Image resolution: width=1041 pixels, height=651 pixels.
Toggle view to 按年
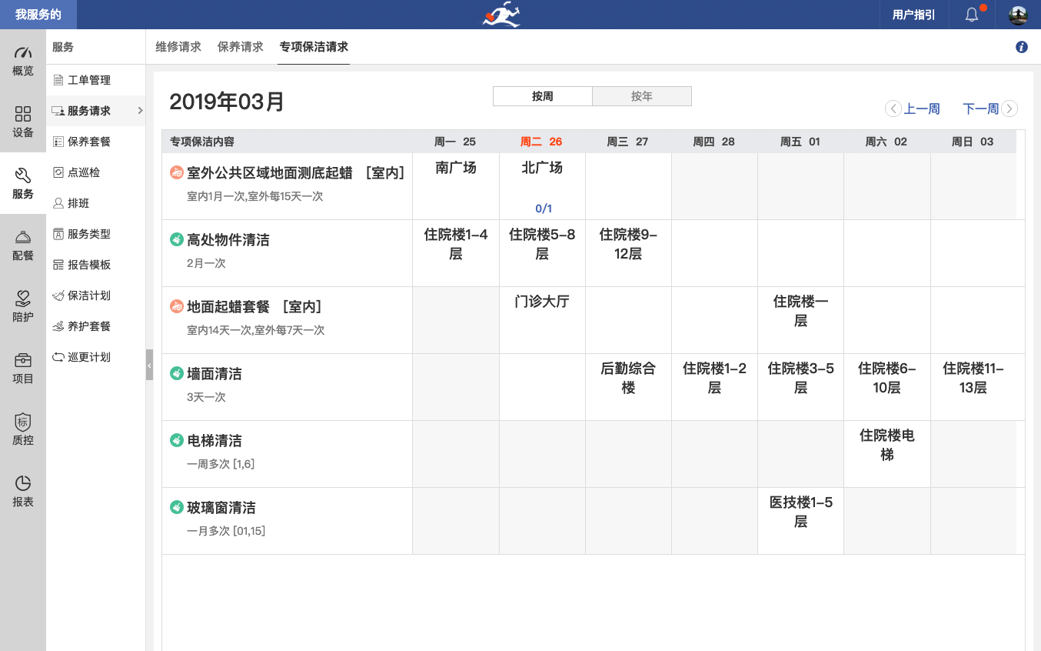(642, 96)
